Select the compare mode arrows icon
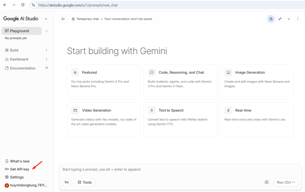Screen dimensions: 305x192 (x=280, y=19)
